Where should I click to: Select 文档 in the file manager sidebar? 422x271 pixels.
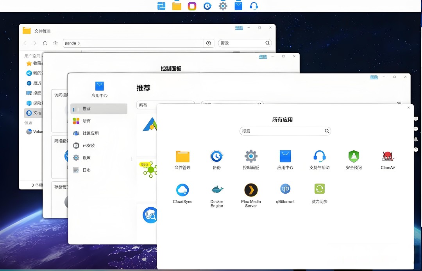[x=29, y=113]
